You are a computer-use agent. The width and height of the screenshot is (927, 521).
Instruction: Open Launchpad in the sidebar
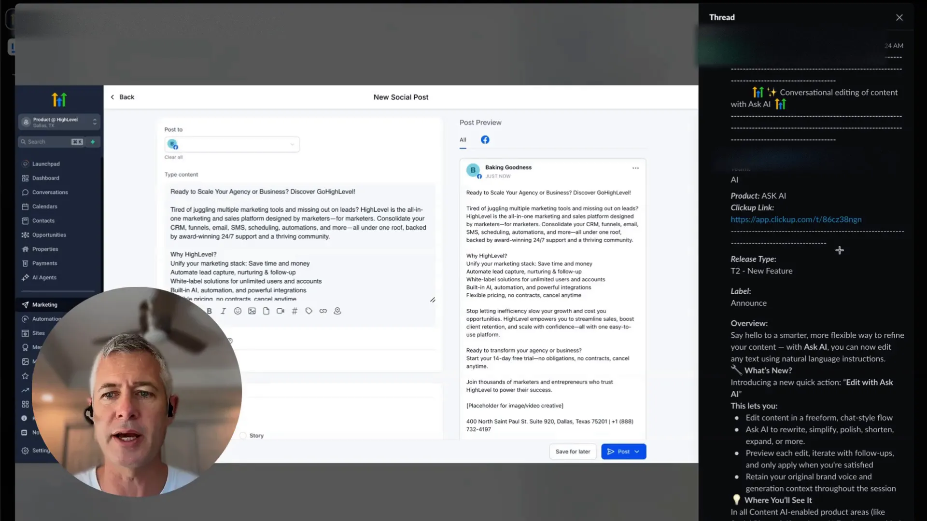46,164
